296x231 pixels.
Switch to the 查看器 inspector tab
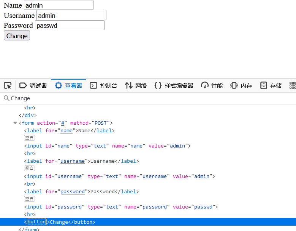(68, 85)
